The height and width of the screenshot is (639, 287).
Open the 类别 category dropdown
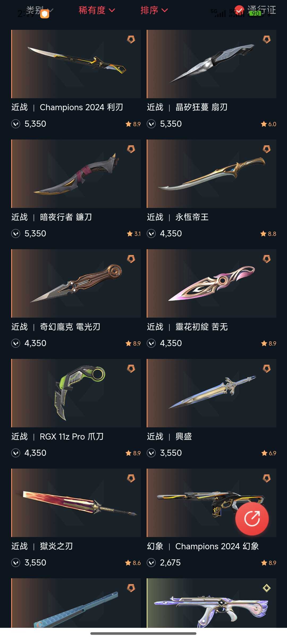(x=40, y=10)
